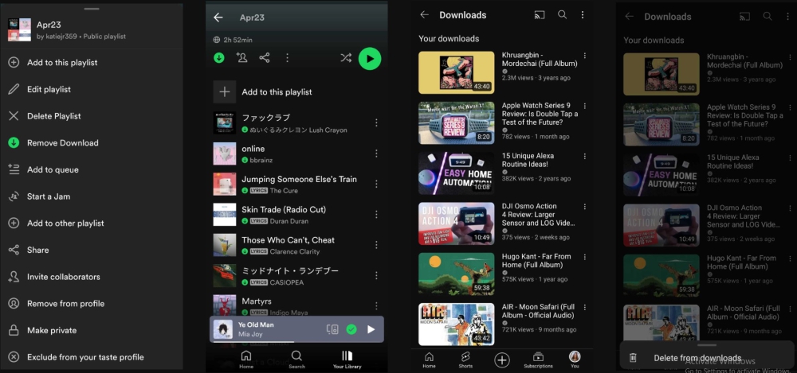Screen dimensions: 797x373
Task: Click the green checkmark in the mini player
Action: [x=351, y=329]
